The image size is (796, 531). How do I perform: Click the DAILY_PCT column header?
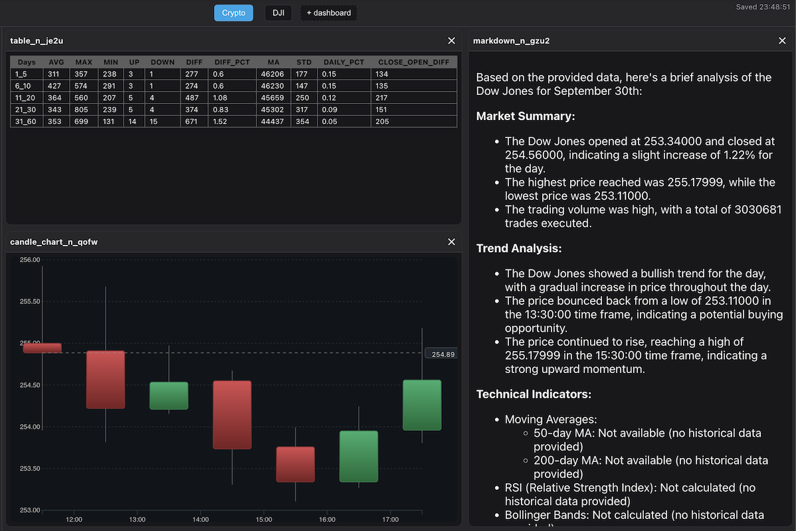[344, 62]
